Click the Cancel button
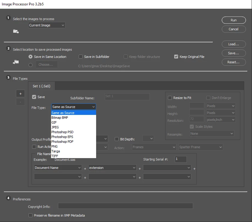 pyautogui.click(x=234, y=29)
